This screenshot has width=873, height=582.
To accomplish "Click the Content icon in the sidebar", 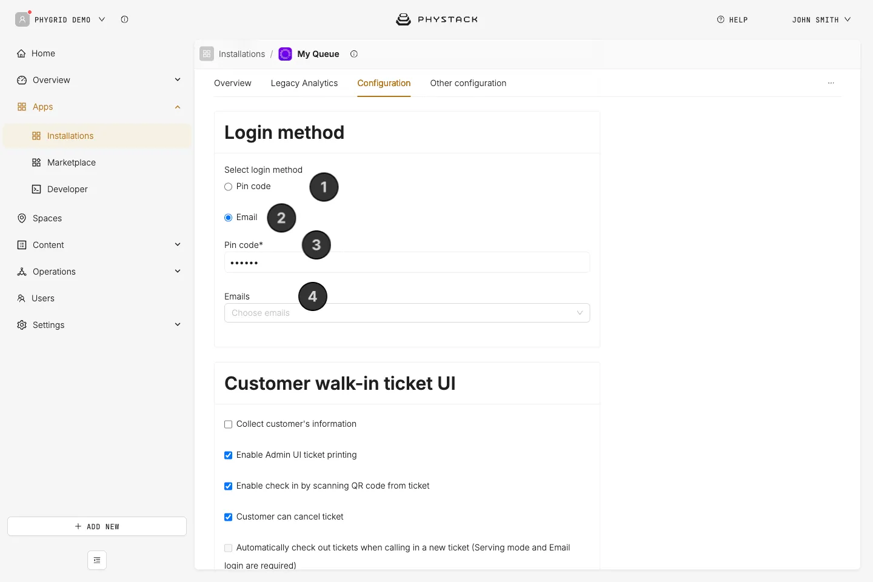I will coord(22,245).
